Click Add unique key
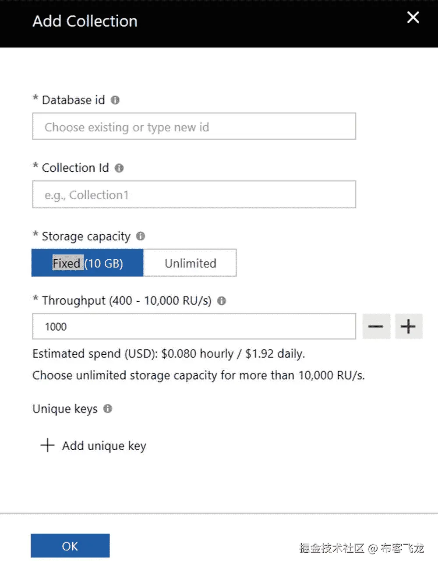The image size is (438, 568). point(104,445)
